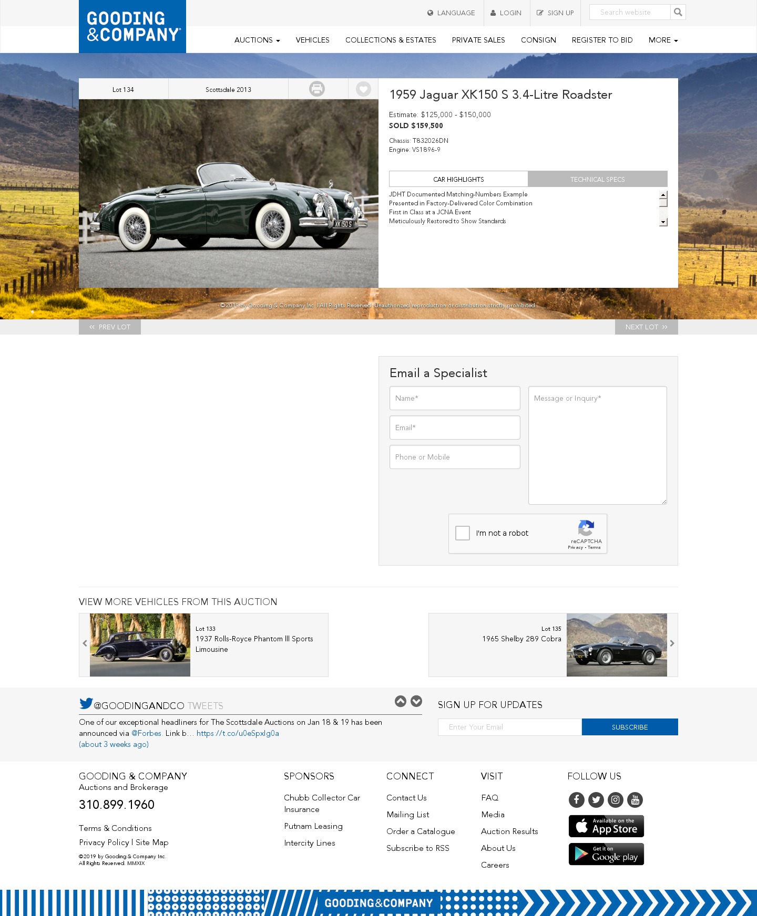Viewport: 757px width, 916px height.
Task: Click the search magnifier icon
Action: (678, 12)
